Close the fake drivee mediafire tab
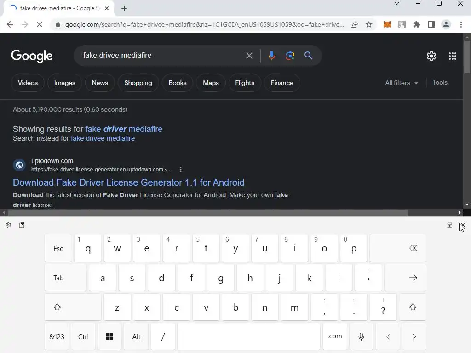 coord(107,8)
